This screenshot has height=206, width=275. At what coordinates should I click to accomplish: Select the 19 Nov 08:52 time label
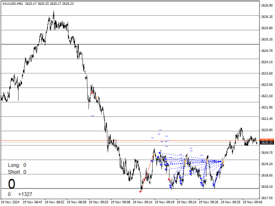pos(55,202)
